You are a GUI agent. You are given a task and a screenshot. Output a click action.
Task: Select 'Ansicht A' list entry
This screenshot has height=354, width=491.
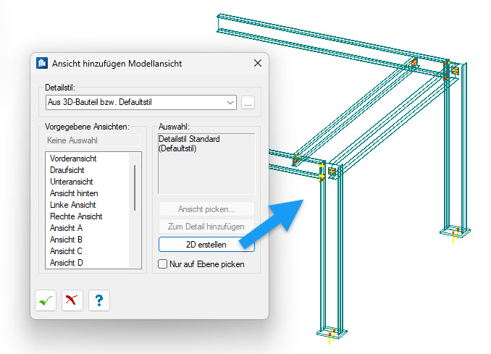click(x=66, y=228)
